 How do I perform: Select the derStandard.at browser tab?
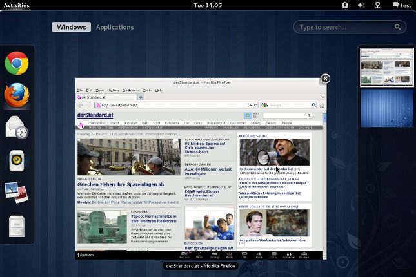coord(106,97)
